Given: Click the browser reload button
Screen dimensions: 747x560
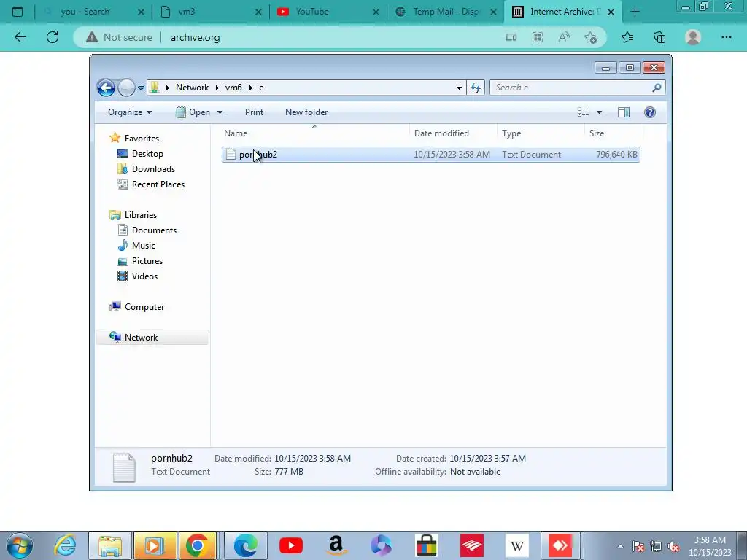Looking at the screenshot, I should click(53, 38).
